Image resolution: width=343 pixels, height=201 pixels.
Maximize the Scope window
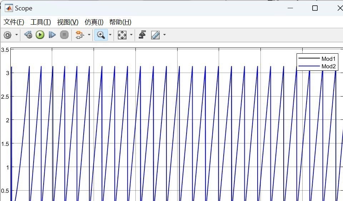[x=315, y=8]
